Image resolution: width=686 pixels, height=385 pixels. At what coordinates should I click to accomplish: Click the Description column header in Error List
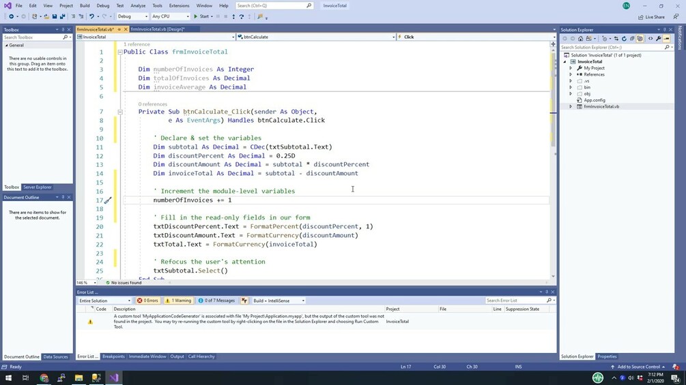[124, 309]
